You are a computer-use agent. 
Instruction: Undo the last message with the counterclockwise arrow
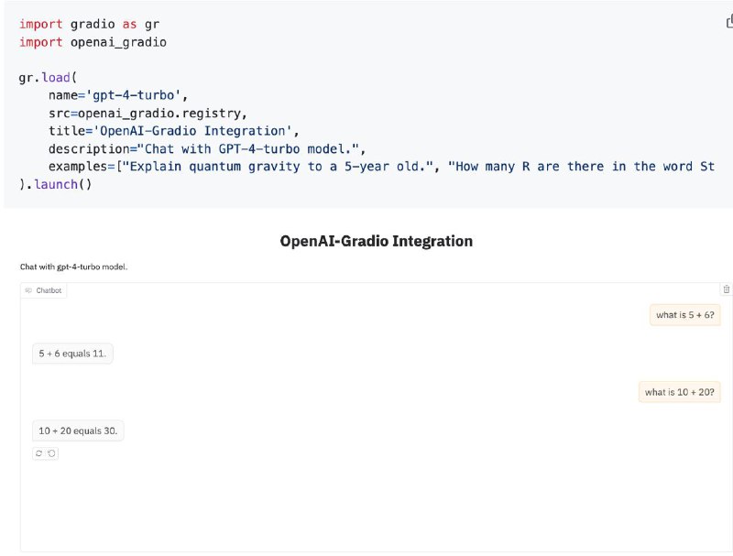[52, 453]
